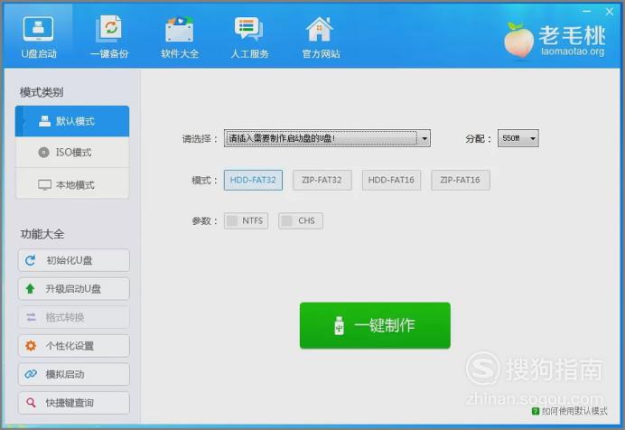
Task: Select ISO模式 in mode list
Action: [72, 153]
